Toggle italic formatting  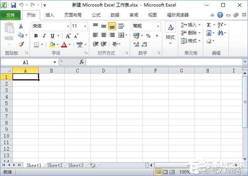(x=44, y=36)
